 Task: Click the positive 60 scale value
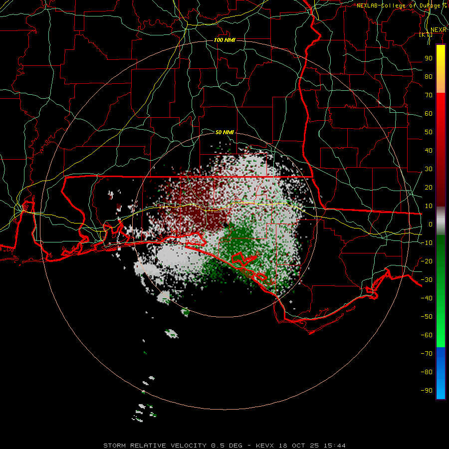[429, 114]
